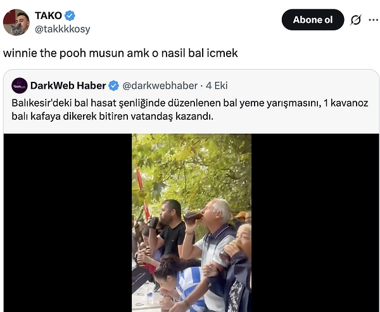Click the TAKO display name
The width and height of the screenshot is (380, 312).
click(48, 16)
